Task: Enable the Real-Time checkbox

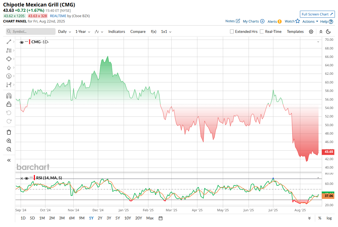Action: tap(262, 31)
